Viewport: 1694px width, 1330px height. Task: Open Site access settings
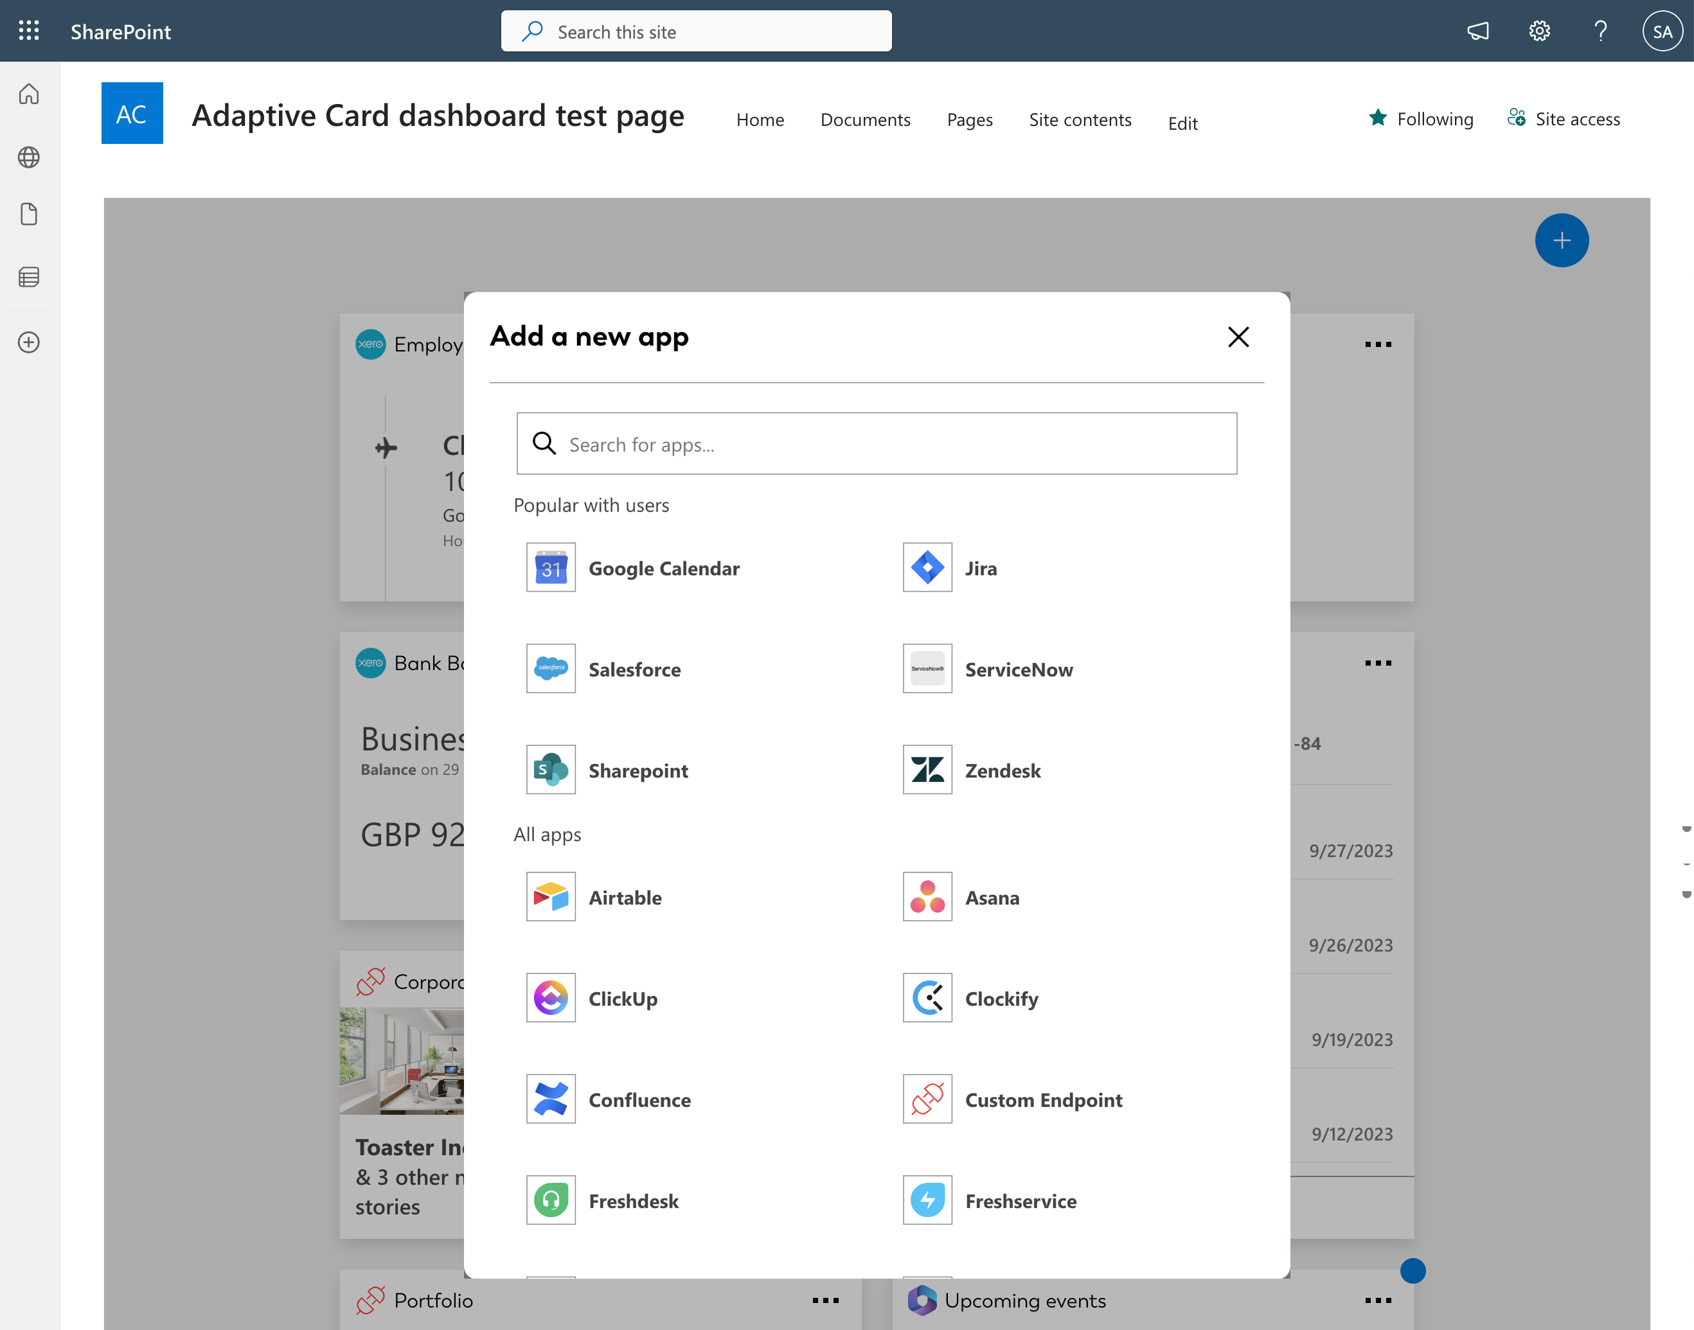(1563, 119)
